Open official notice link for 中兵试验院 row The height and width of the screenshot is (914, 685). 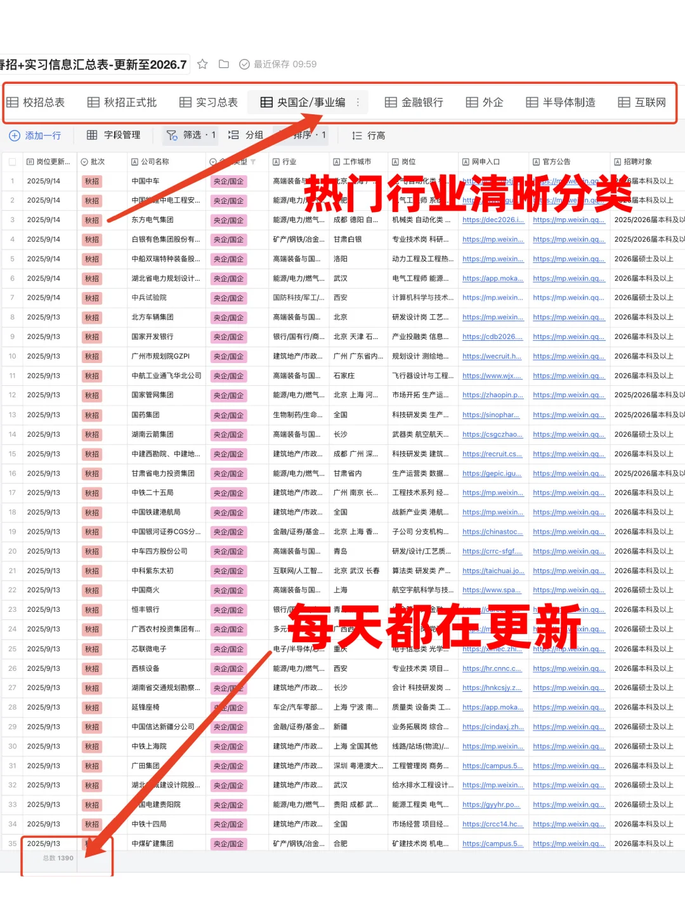[570, 298]
